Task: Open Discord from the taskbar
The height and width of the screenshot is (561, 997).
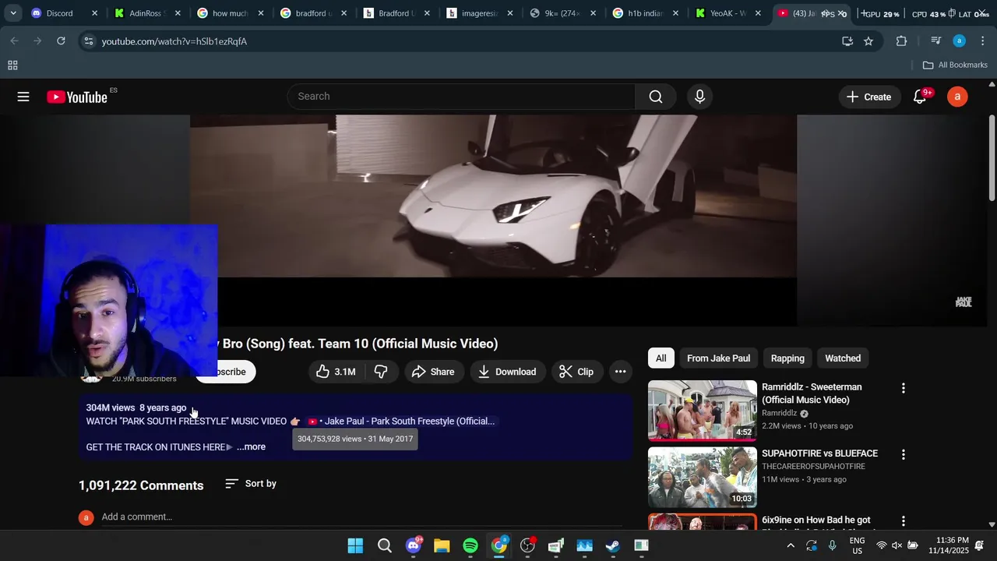Action: [x=414, y=545]
